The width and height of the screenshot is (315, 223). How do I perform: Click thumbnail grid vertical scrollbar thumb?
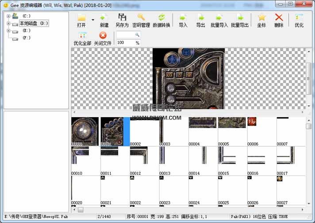pos(309,126)
